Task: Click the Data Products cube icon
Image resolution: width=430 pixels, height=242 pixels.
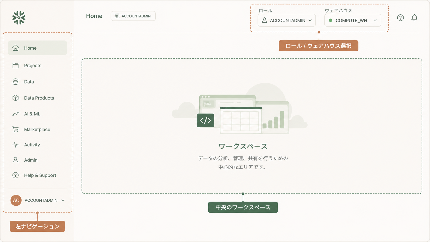Action: pyautogui.click(x=15, y=98)
